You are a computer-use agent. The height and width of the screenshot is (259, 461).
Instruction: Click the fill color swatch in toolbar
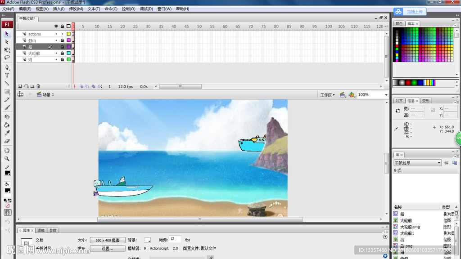[x=7, y=191]
